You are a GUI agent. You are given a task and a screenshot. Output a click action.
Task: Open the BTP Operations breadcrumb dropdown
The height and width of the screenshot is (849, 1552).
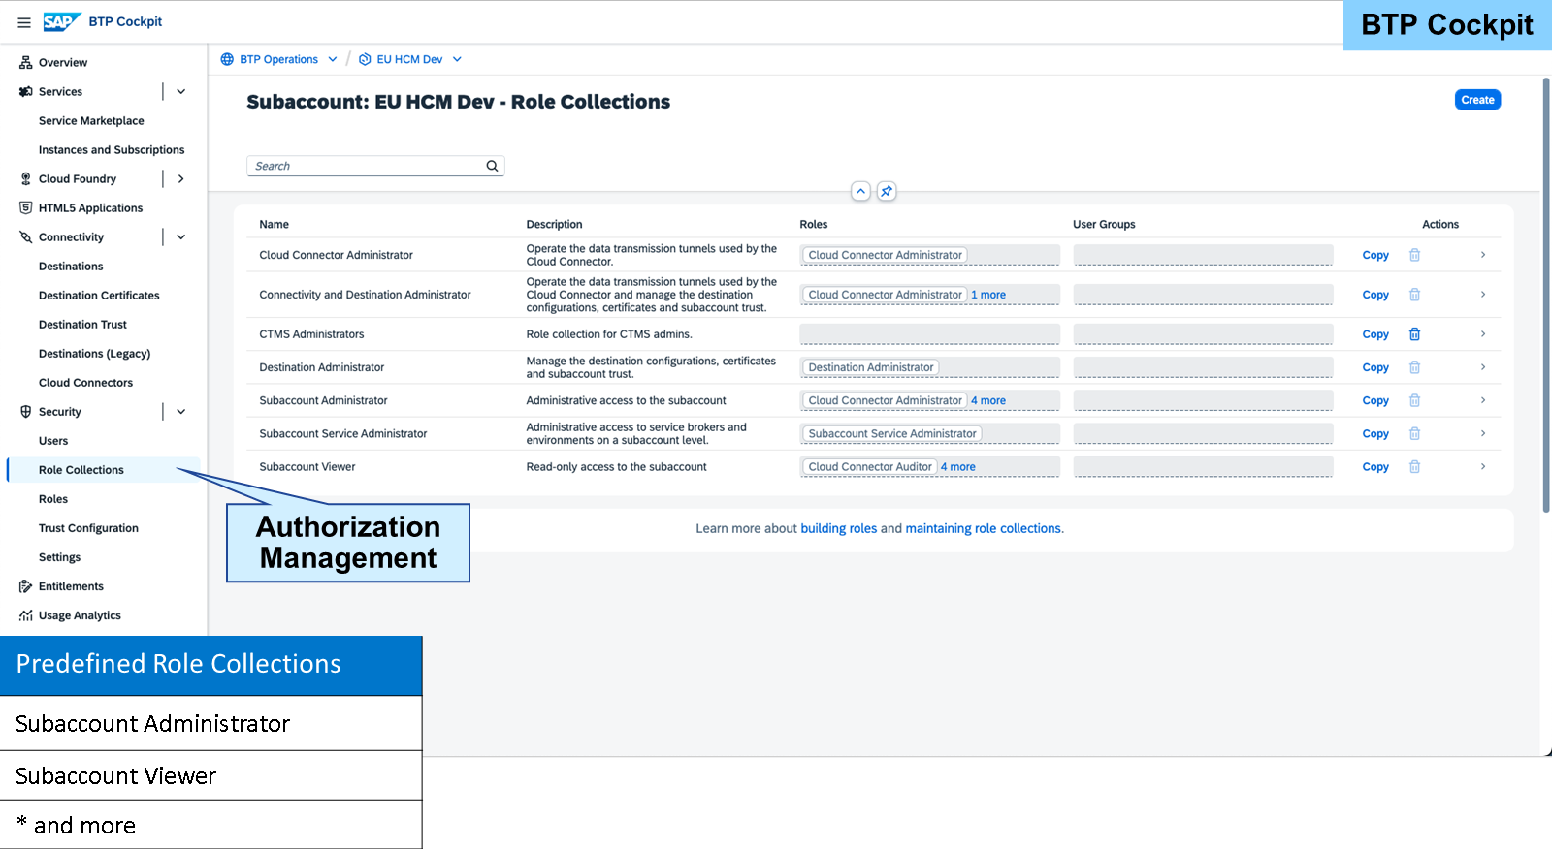(x=333, y=59)
